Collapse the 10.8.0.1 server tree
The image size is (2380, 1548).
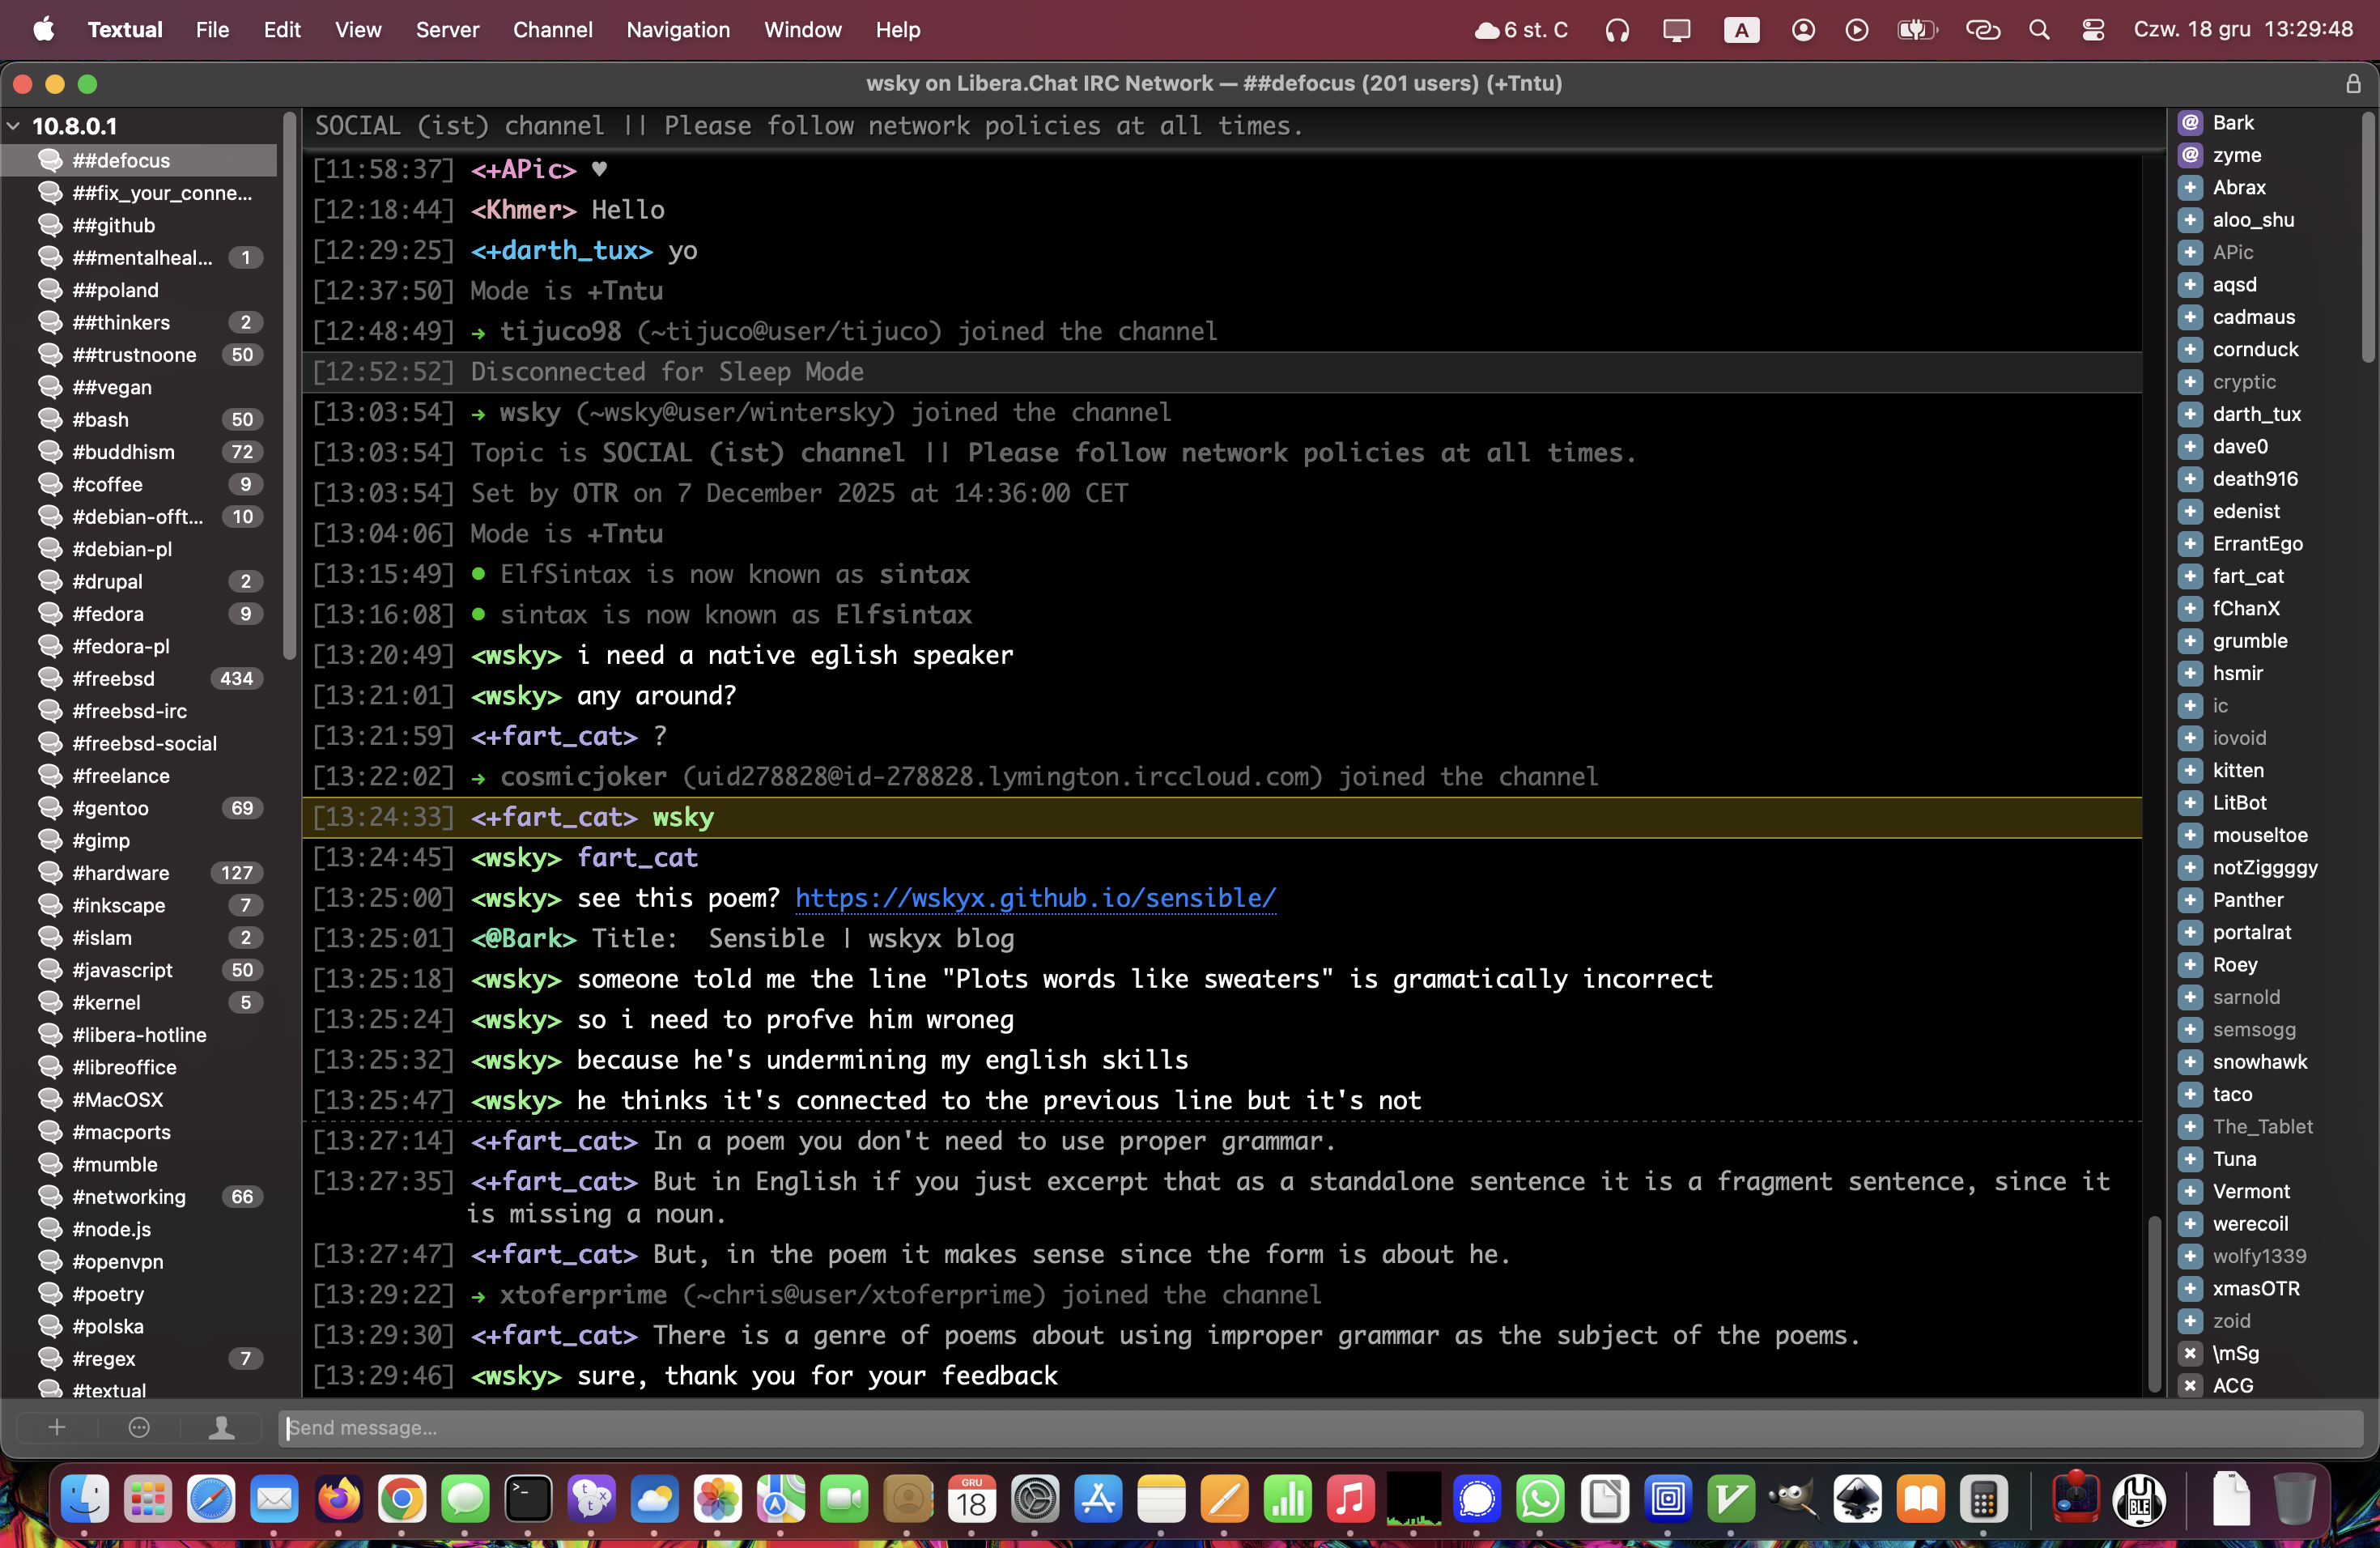(14, 126)
